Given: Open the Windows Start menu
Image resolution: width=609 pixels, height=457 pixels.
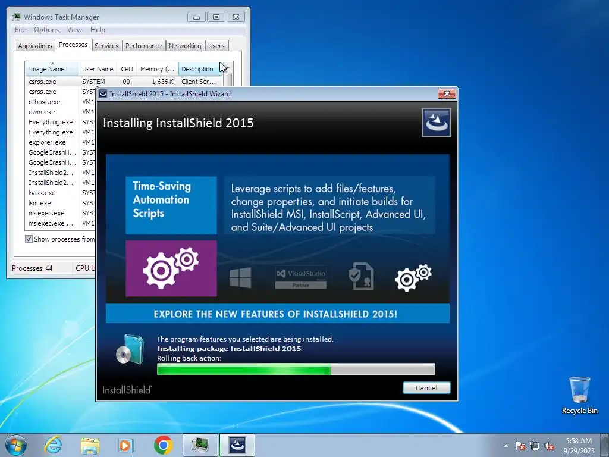Looking at the screenshot, I should tap(16, 445).
